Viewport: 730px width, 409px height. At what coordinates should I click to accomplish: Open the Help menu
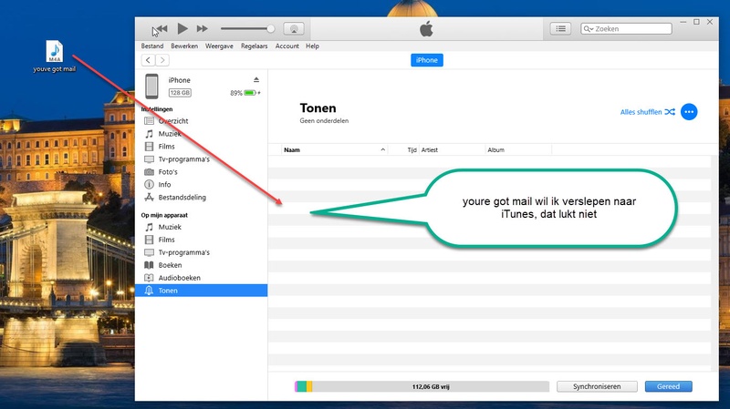pyautogui.click(x=312, y=46)
